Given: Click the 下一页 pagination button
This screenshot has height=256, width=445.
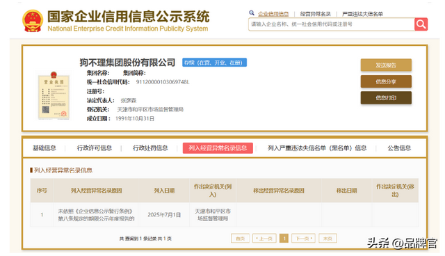Looking at the screenshot, I should pyautogui.click(x=304, y=239).
